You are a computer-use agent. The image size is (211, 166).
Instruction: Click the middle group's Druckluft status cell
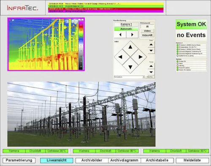point(105,151)
